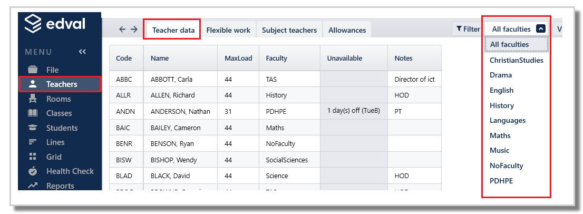Open Classes via the book icon
The height and width of the screenshot is (214, 583).
tap(33, 113)
